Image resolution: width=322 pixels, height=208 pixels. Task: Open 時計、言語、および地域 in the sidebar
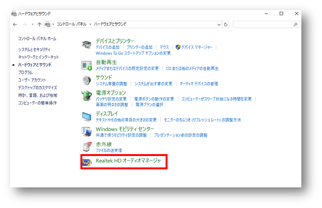38,95
